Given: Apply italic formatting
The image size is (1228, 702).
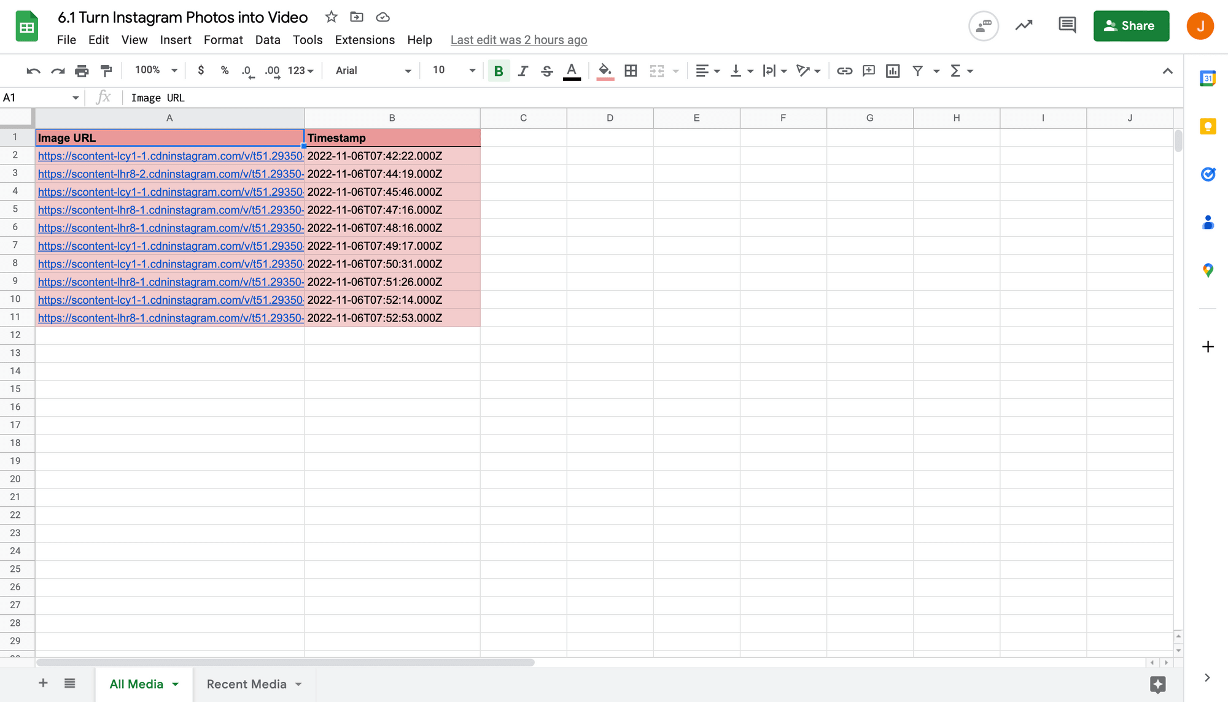Looking at the screenshot, I should (x=523, y=71).
